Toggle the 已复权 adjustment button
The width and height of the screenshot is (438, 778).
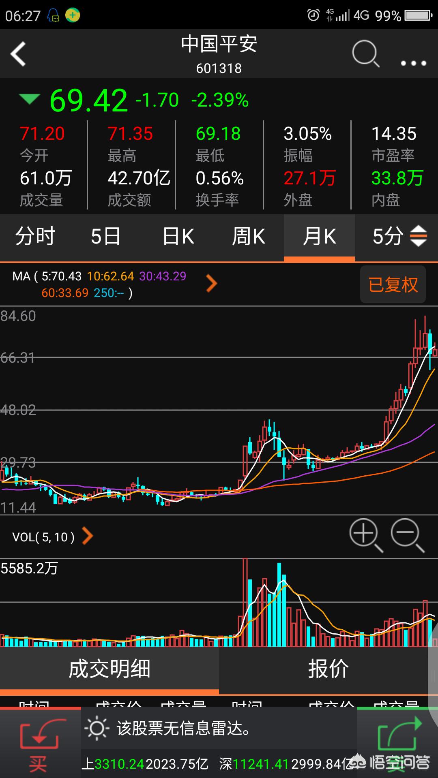tap(393, 284)
